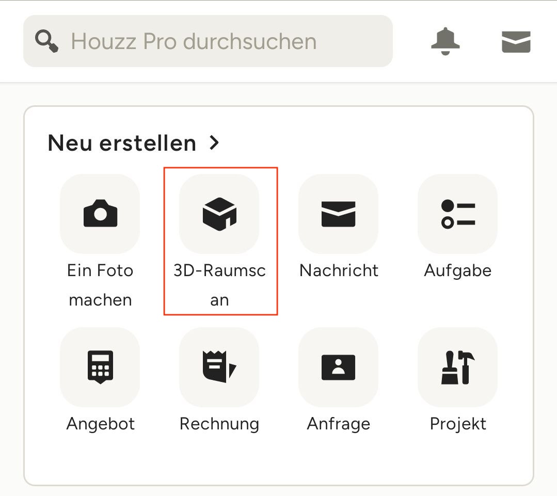Click the Ein Foto machen text label
The width and height of the screenshot is (557, 496).
pyautogui.click(x=100, y=285)
